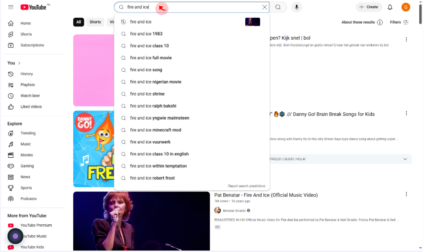Play Pat Benatar video thumbnail
This screenshot has height=252, width=423.
tap(141, 221)
